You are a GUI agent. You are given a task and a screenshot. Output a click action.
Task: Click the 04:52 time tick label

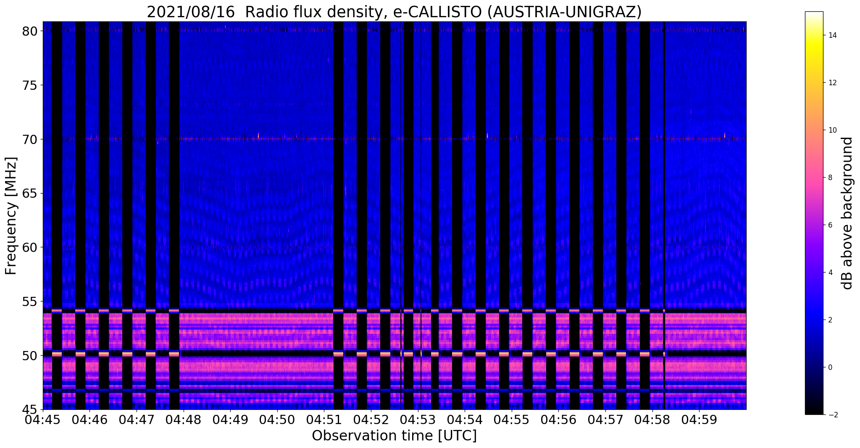[x=371, y=420]
